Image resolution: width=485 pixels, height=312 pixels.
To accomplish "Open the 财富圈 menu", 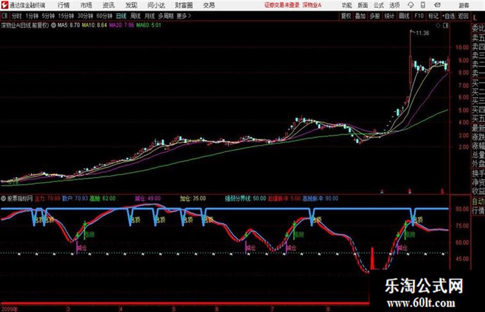I will (x=184, y=5).
